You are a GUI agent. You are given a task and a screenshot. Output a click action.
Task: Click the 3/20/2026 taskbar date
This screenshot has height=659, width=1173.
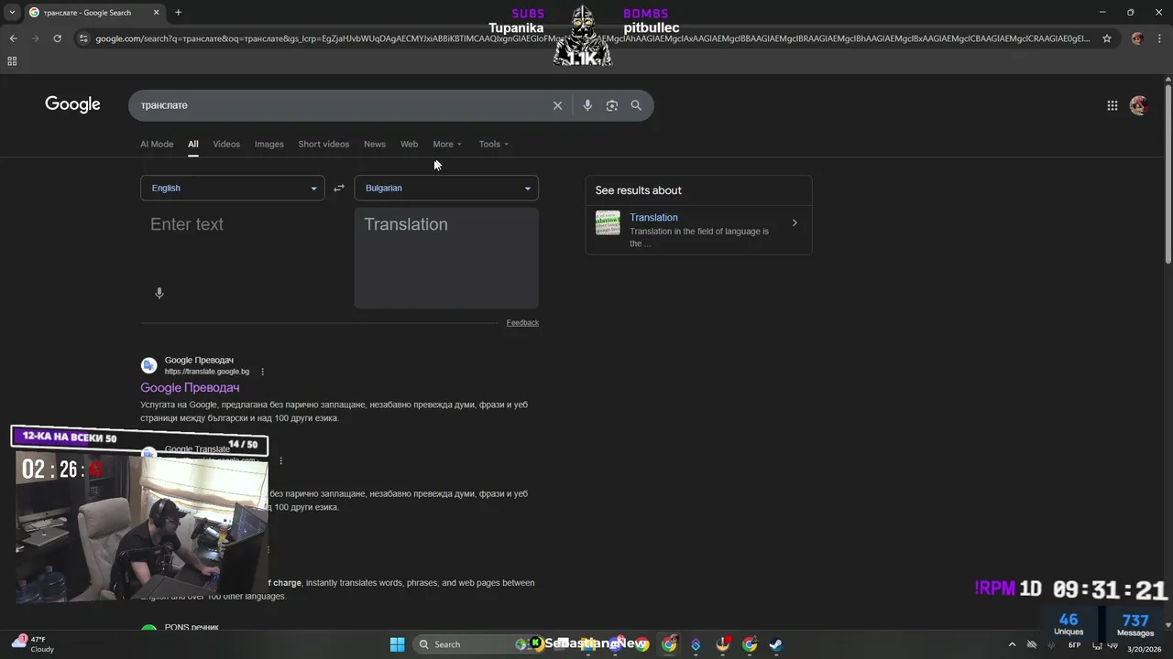click(x=1144, y=649)
